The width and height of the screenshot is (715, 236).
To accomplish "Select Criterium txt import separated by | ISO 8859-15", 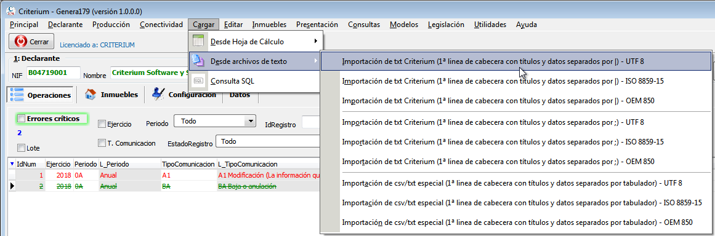I will (516, 81).
